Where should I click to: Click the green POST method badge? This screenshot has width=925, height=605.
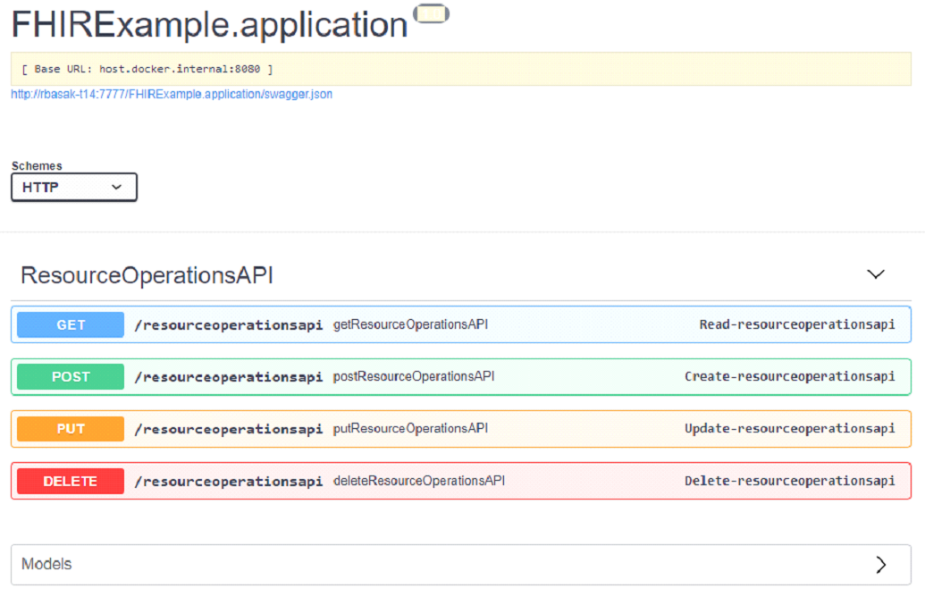[x=71, y=377]
